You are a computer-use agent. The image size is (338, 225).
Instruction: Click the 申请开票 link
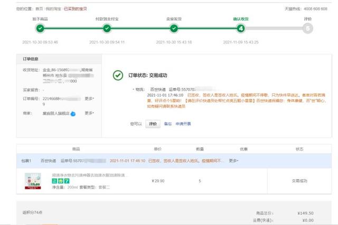183,124
